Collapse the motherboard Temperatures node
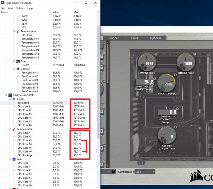The height and width of the screenshot is (189, 213). pos(14,31)
